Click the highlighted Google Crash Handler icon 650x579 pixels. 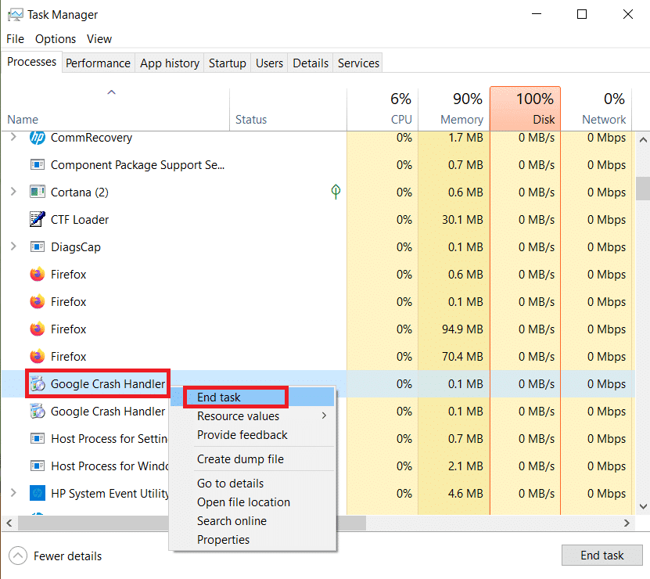37,384
